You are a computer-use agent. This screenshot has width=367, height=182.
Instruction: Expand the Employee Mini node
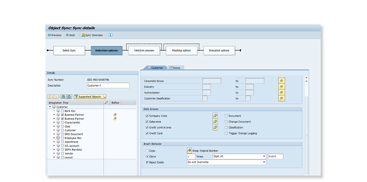click(54, 138)
